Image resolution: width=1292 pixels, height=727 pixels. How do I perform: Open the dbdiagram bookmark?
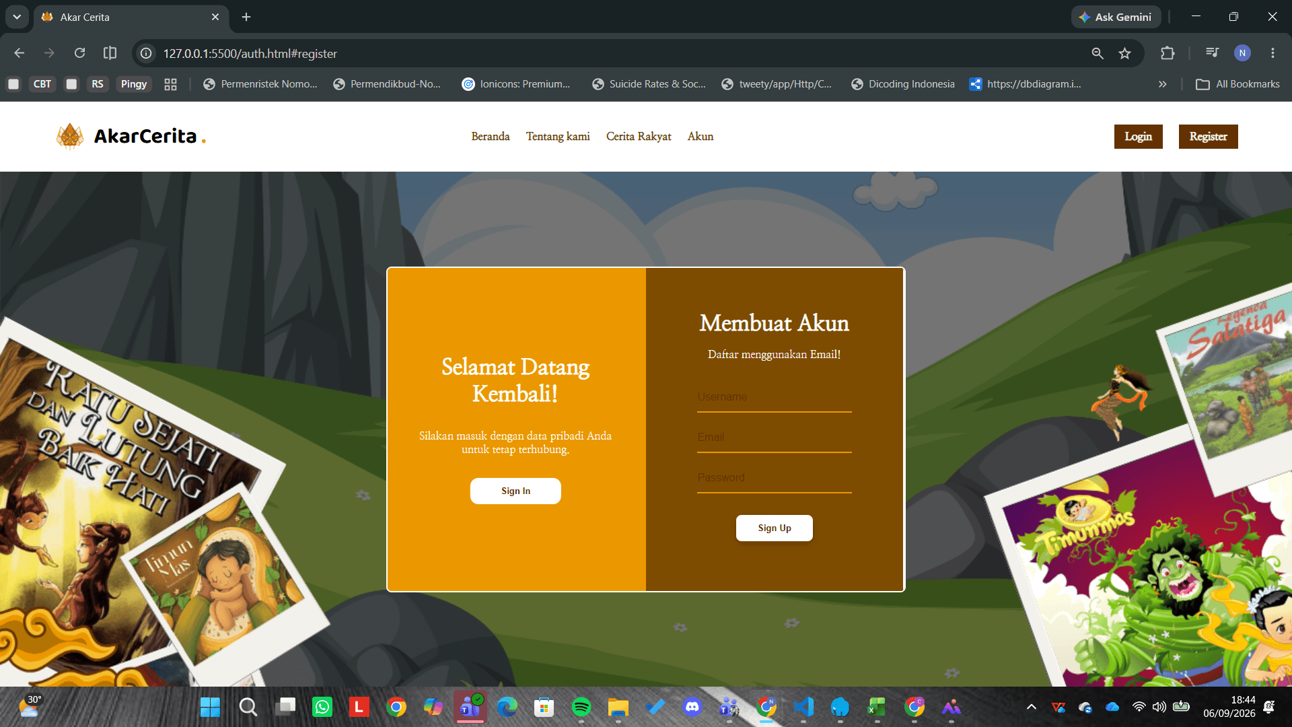click(1026, 84)
